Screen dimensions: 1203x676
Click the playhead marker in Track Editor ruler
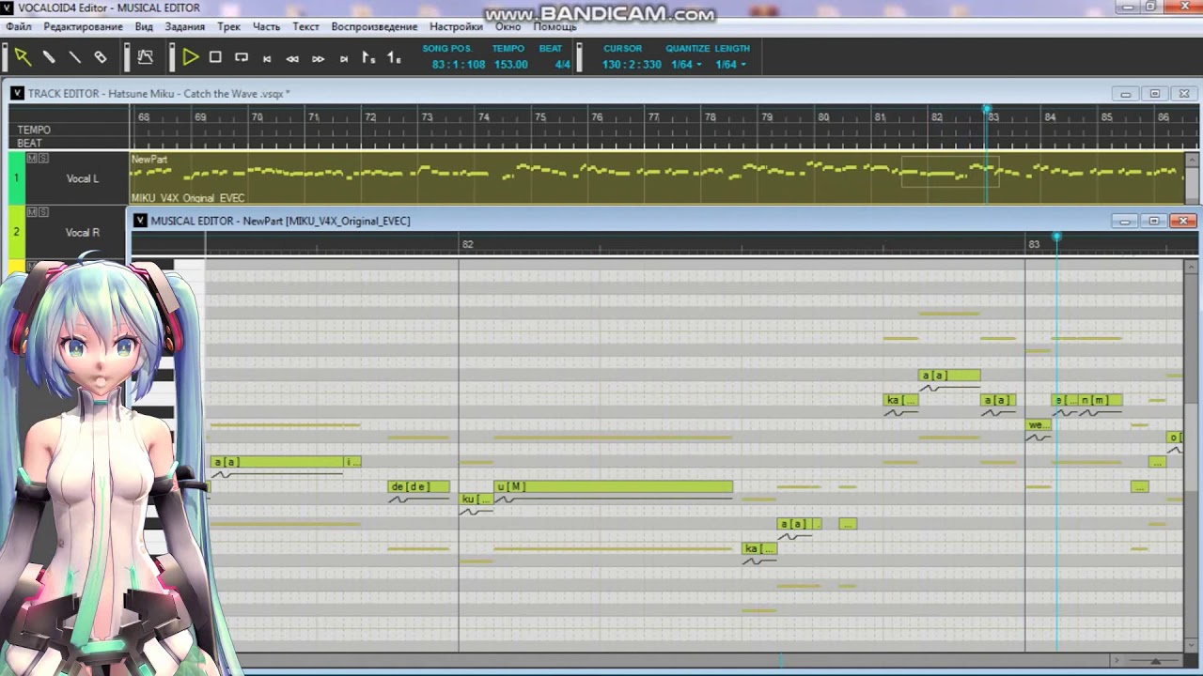point(987,110)
